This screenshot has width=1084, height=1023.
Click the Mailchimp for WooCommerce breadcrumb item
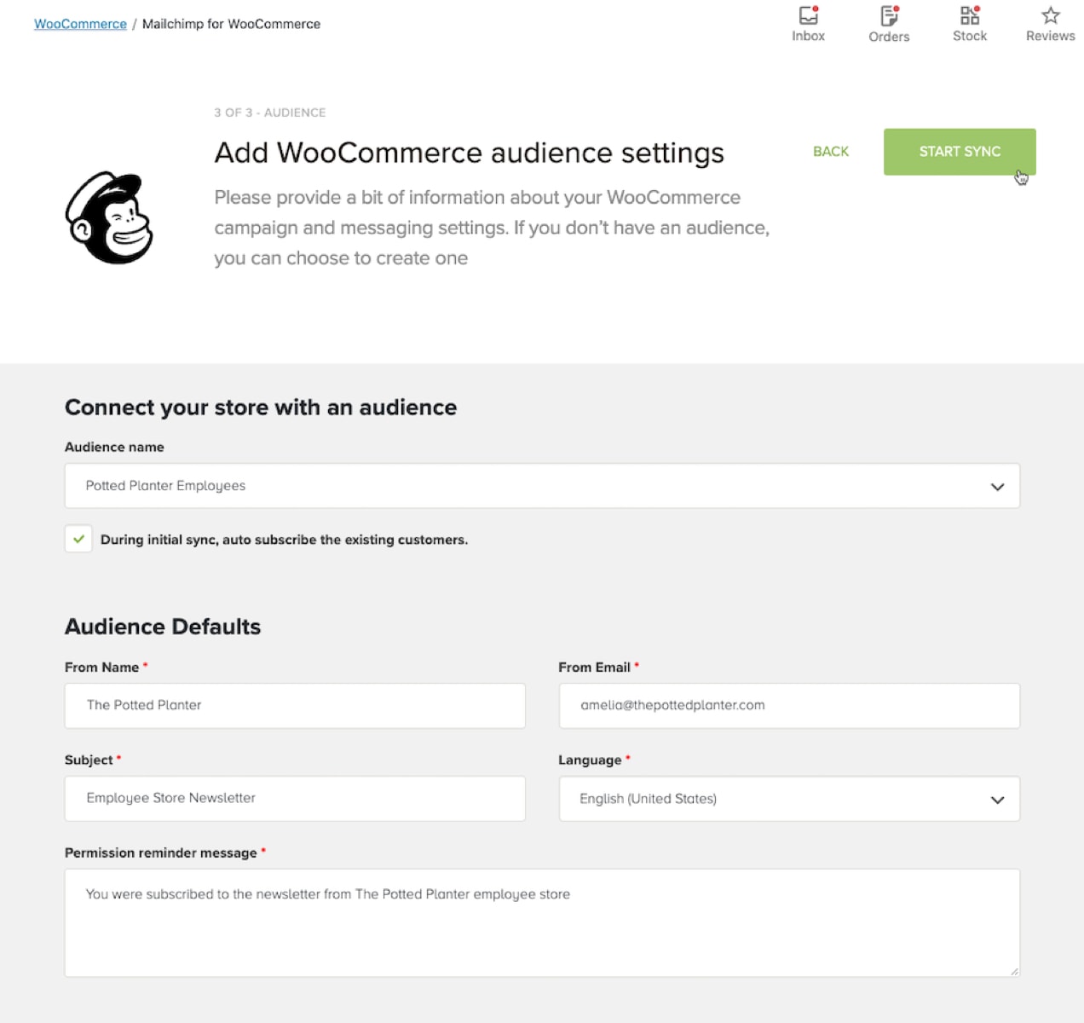(231, 24)
